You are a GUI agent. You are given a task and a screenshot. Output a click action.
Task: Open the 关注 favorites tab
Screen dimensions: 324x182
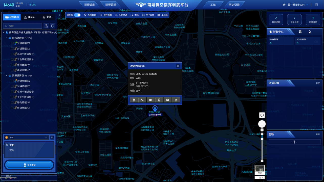tap(47, 17)
